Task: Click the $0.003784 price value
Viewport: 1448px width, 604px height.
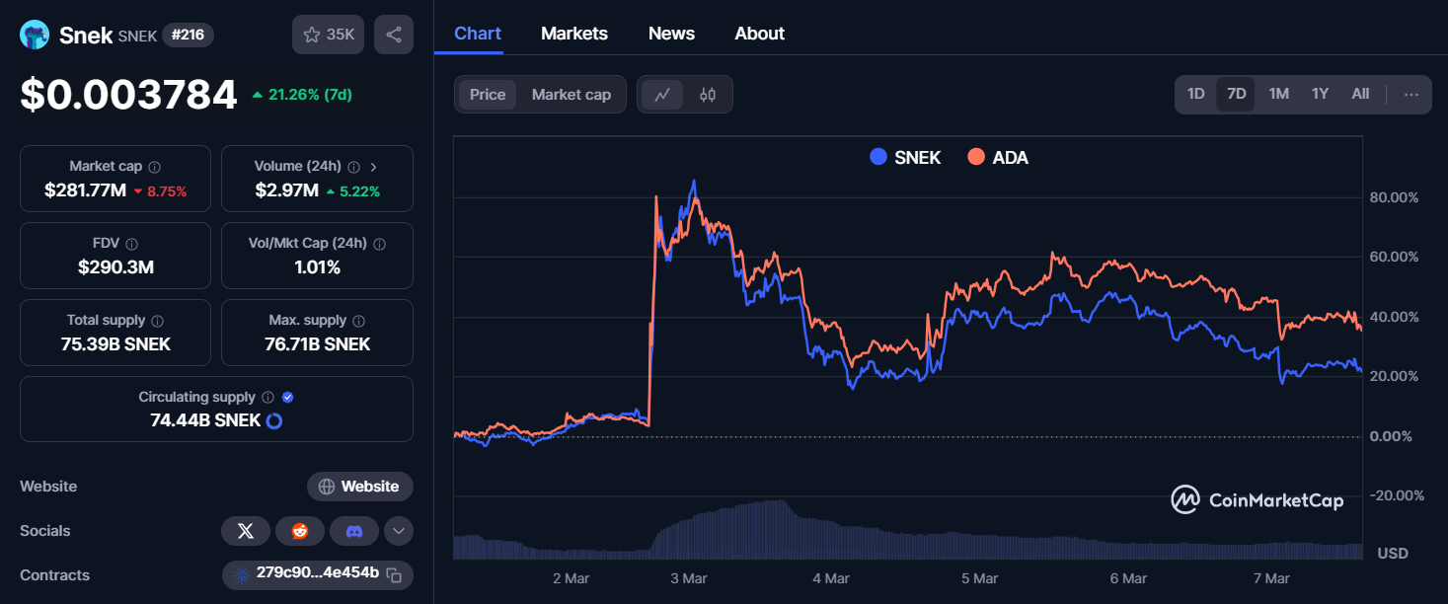Action: pos(129,95)
